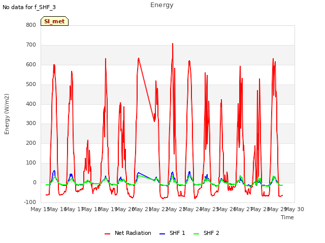This screenshot has width=325, height=243.
Task: Click the 700 y-axis tick label
Action: click(x=31, y=45)
